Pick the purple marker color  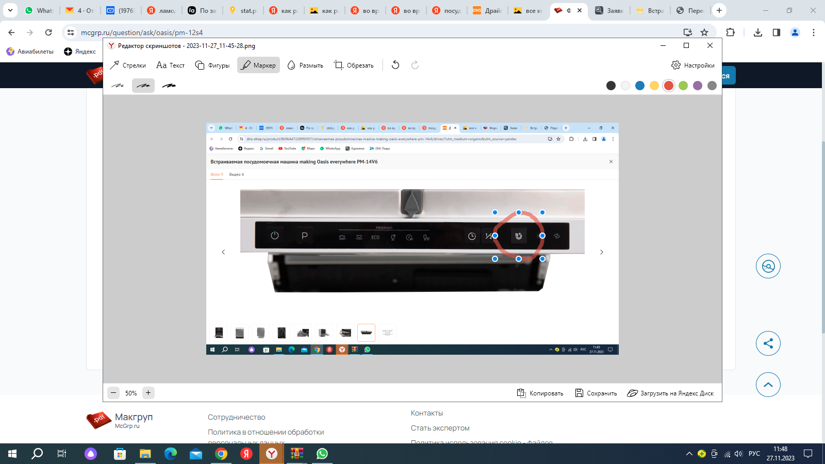(x=698, y=86)
